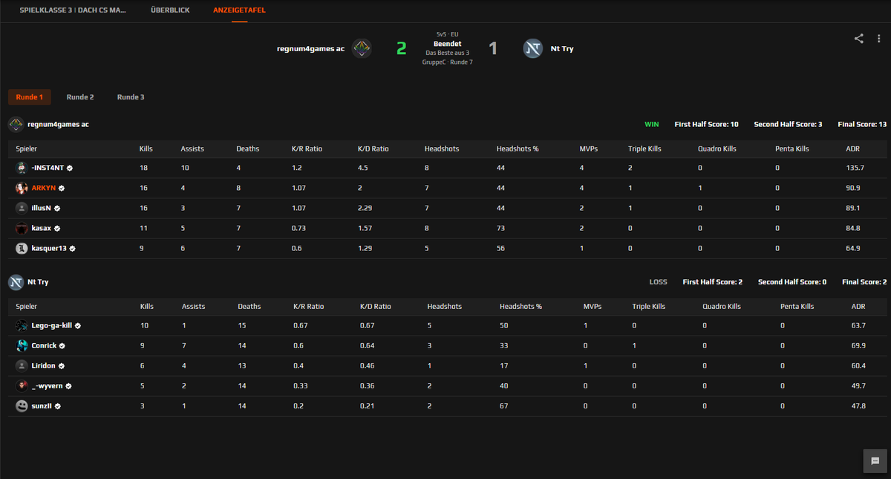Click Nt Try team logo in header

[x=532, y=48]
